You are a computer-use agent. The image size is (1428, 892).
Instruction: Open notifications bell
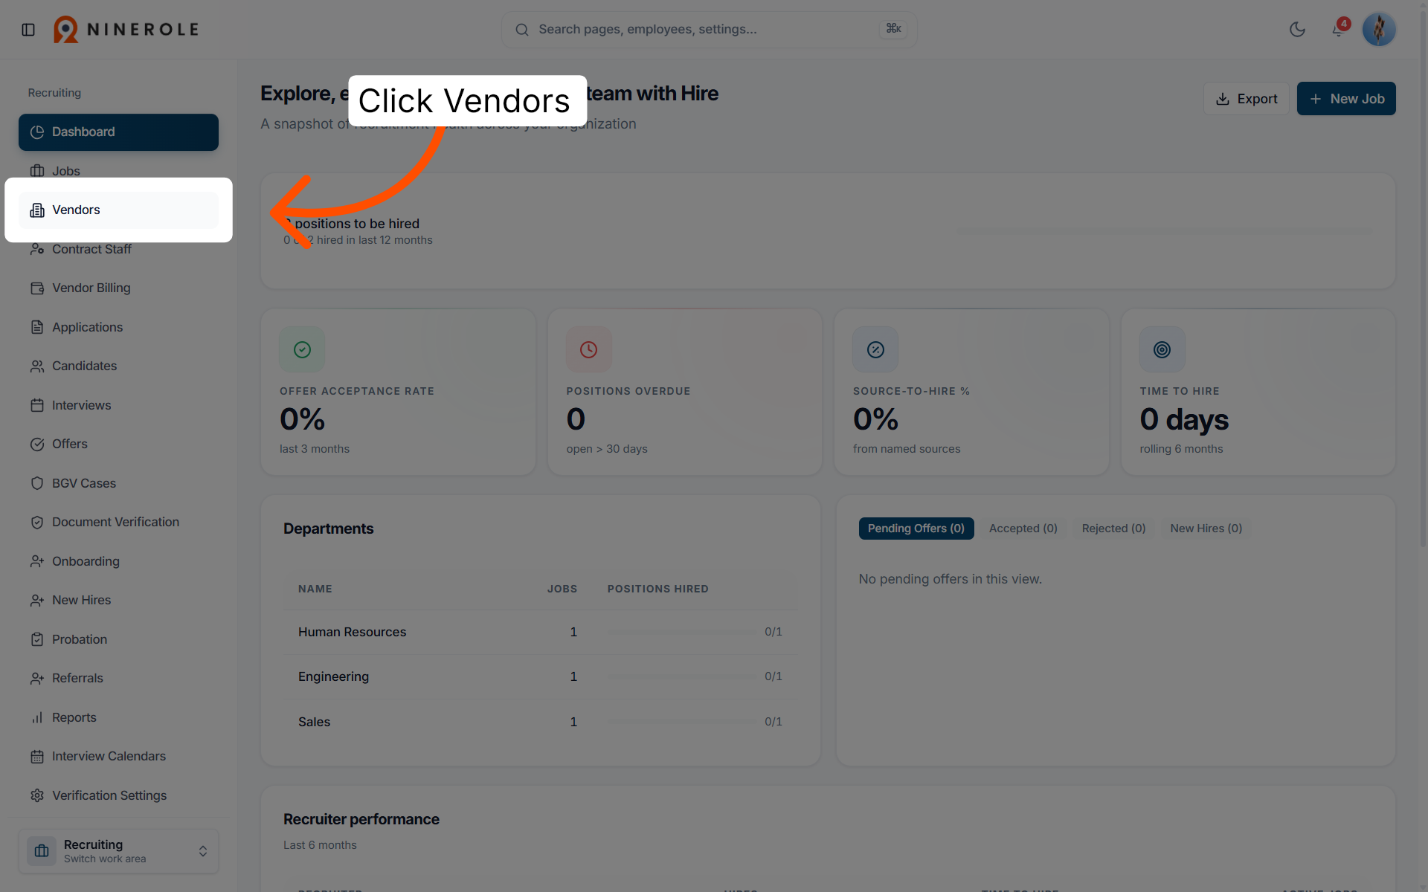(1338, 30)
